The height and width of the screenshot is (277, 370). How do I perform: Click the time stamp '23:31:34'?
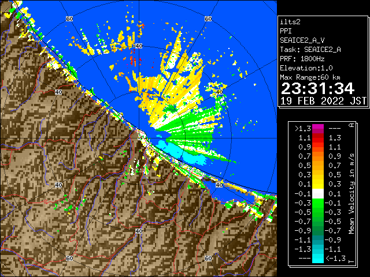point(317,88)
